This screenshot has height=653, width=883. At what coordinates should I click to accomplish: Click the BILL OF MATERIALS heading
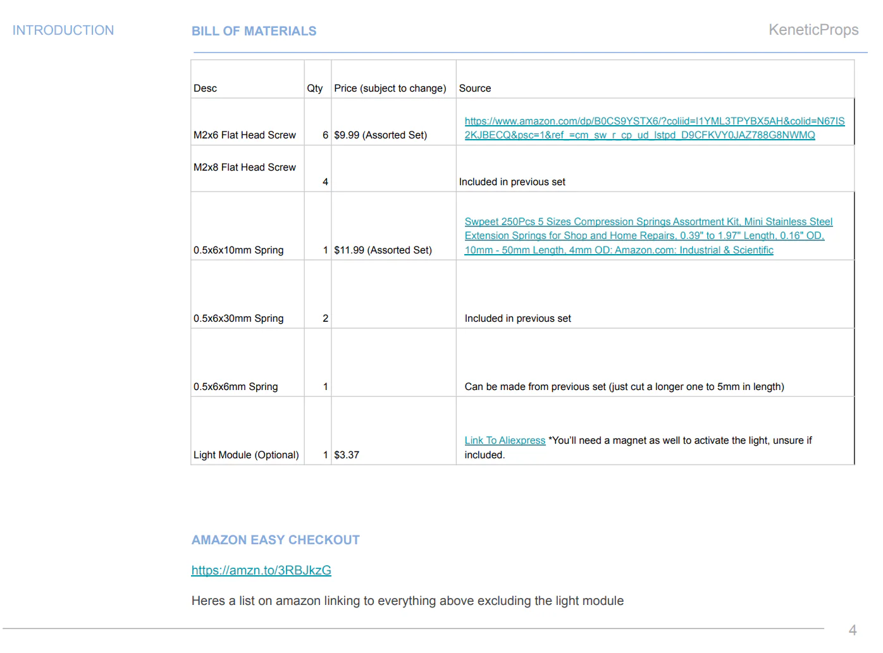coord(254,31)
